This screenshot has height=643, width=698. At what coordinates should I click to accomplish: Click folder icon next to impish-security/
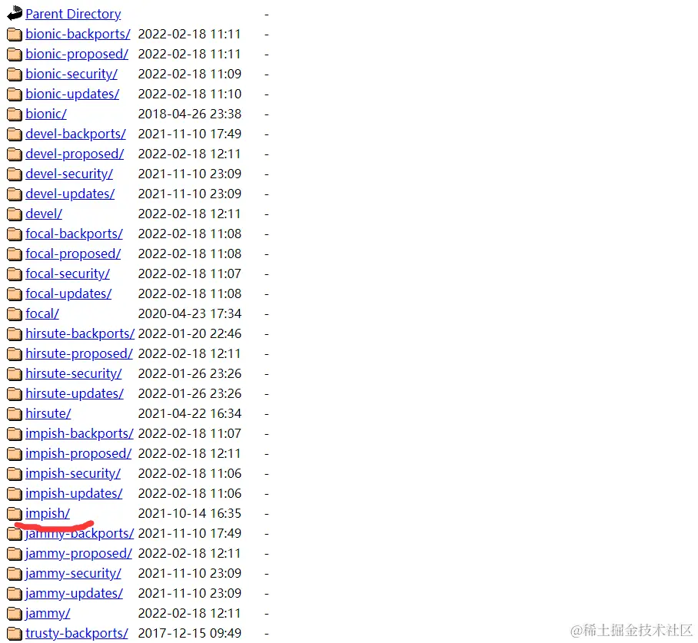(x=15, y=474)
